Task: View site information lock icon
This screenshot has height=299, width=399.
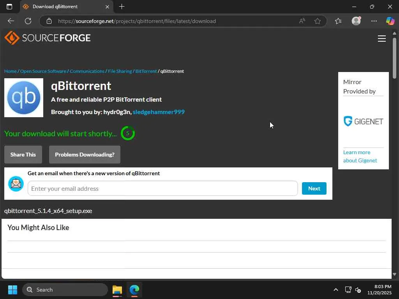Action: pos(49,21)
